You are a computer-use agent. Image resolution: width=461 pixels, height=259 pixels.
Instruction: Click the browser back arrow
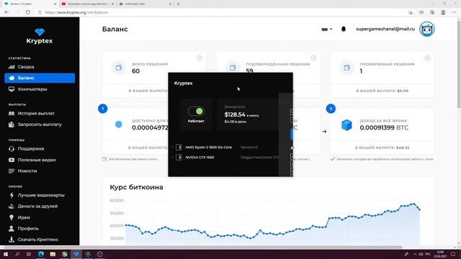coord(6,12)
